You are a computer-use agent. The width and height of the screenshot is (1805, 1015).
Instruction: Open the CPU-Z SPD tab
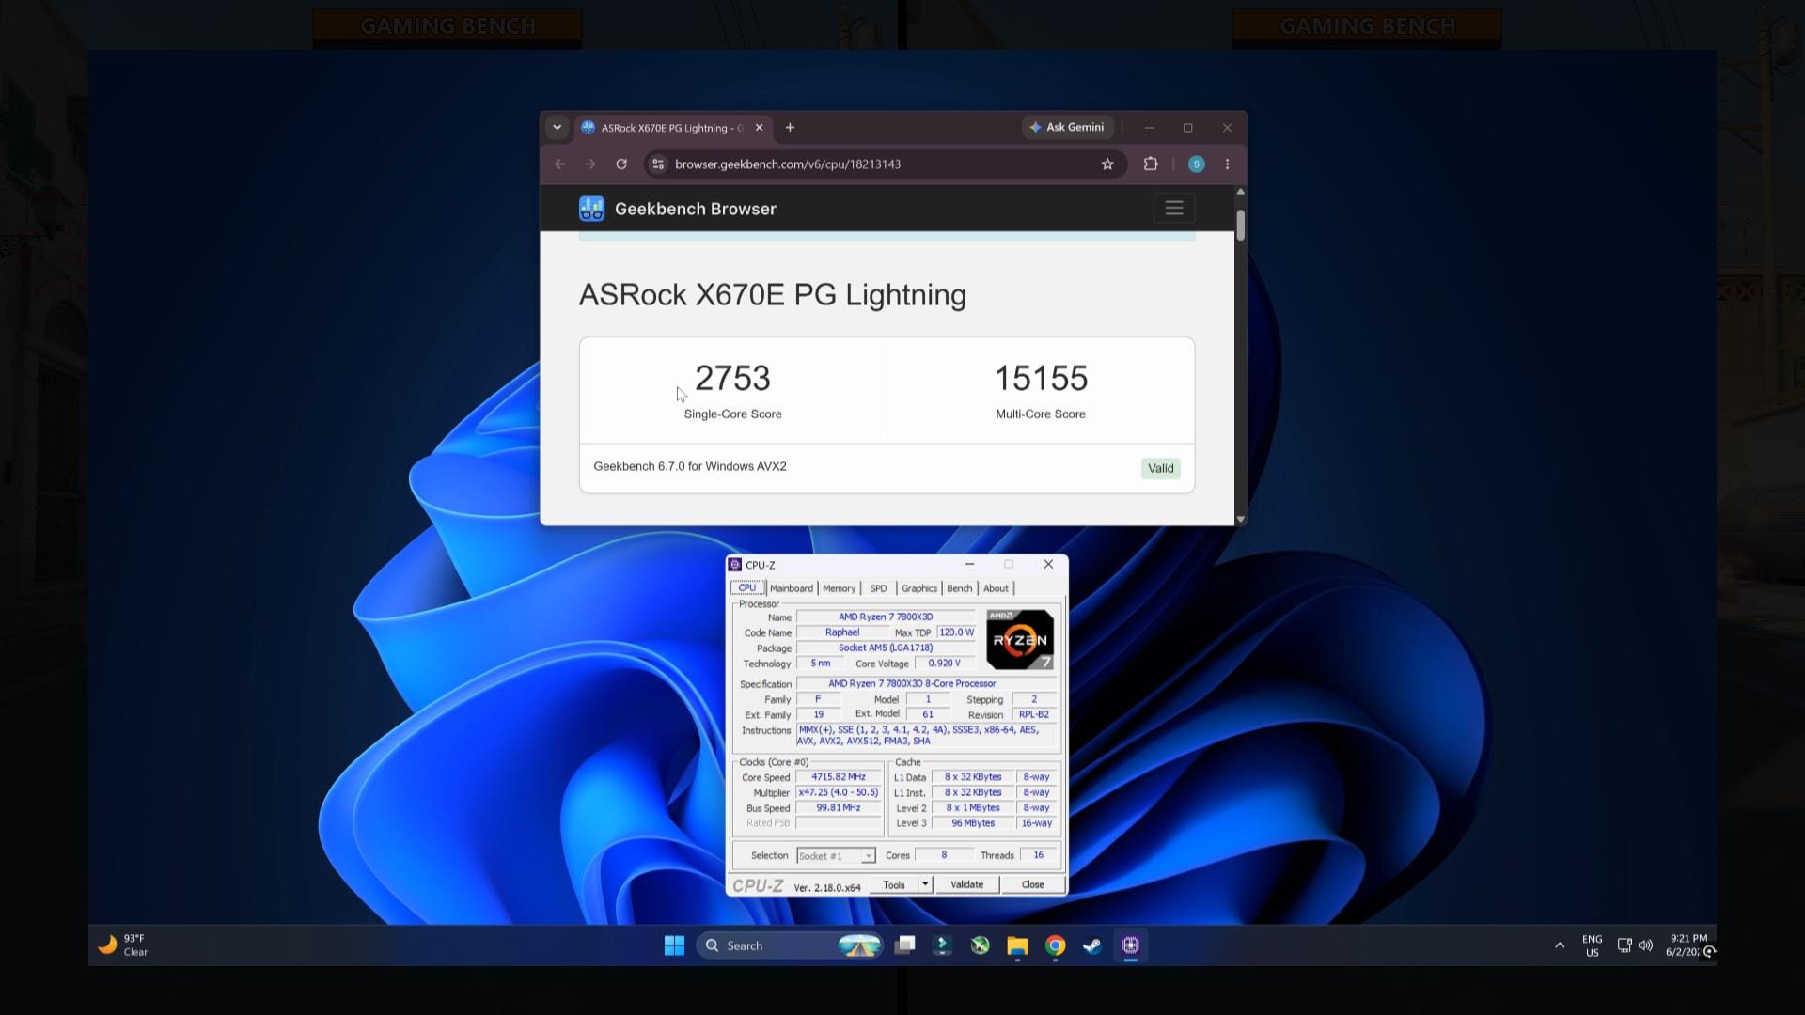click(x=878, y=588)
